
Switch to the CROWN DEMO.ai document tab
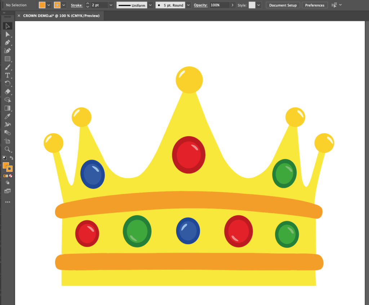61,16
